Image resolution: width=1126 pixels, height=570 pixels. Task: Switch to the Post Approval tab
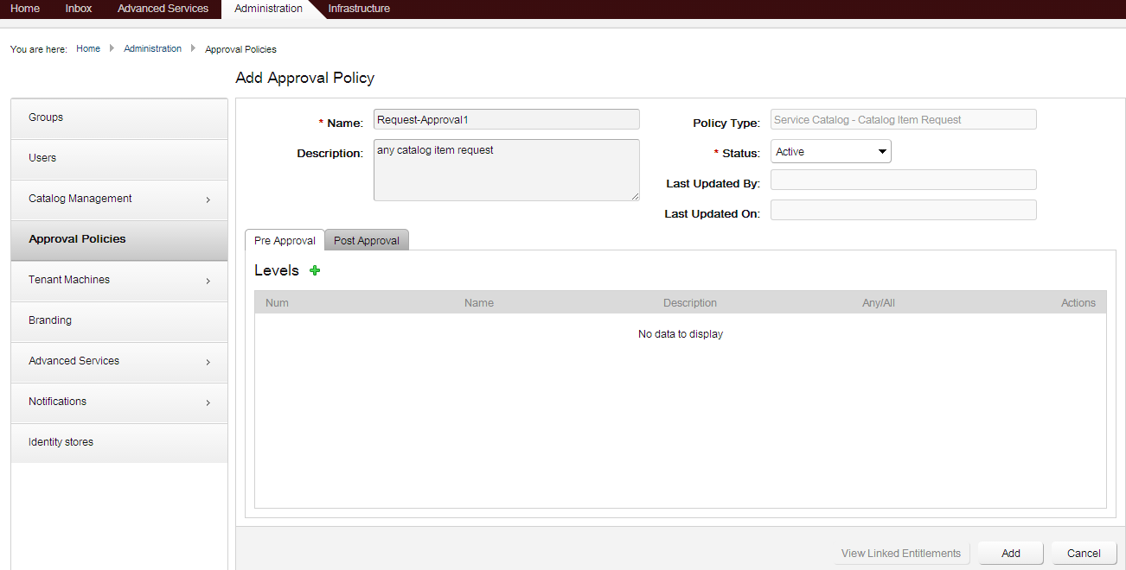367,241
